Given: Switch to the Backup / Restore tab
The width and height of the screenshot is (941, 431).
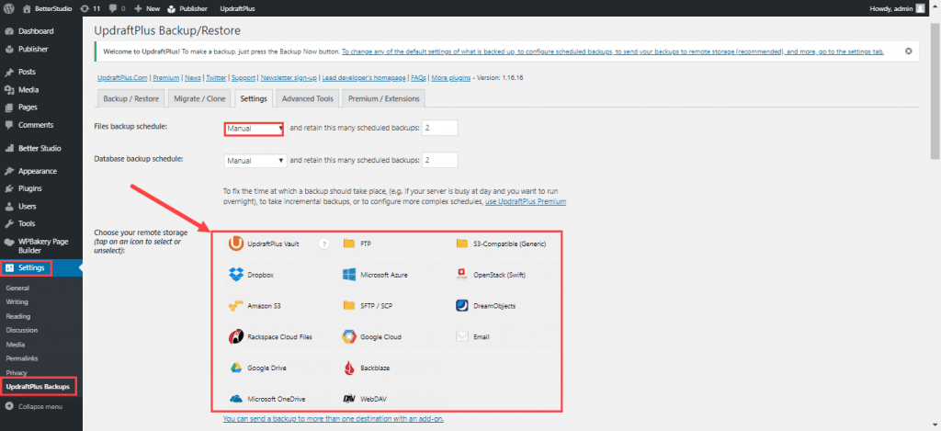Looking at the screenshot, I should pyautogui.click(x=131, y=98).
